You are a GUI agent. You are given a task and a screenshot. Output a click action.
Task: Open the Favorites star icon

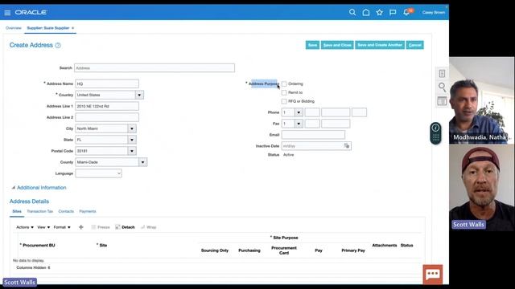point(379,13)
